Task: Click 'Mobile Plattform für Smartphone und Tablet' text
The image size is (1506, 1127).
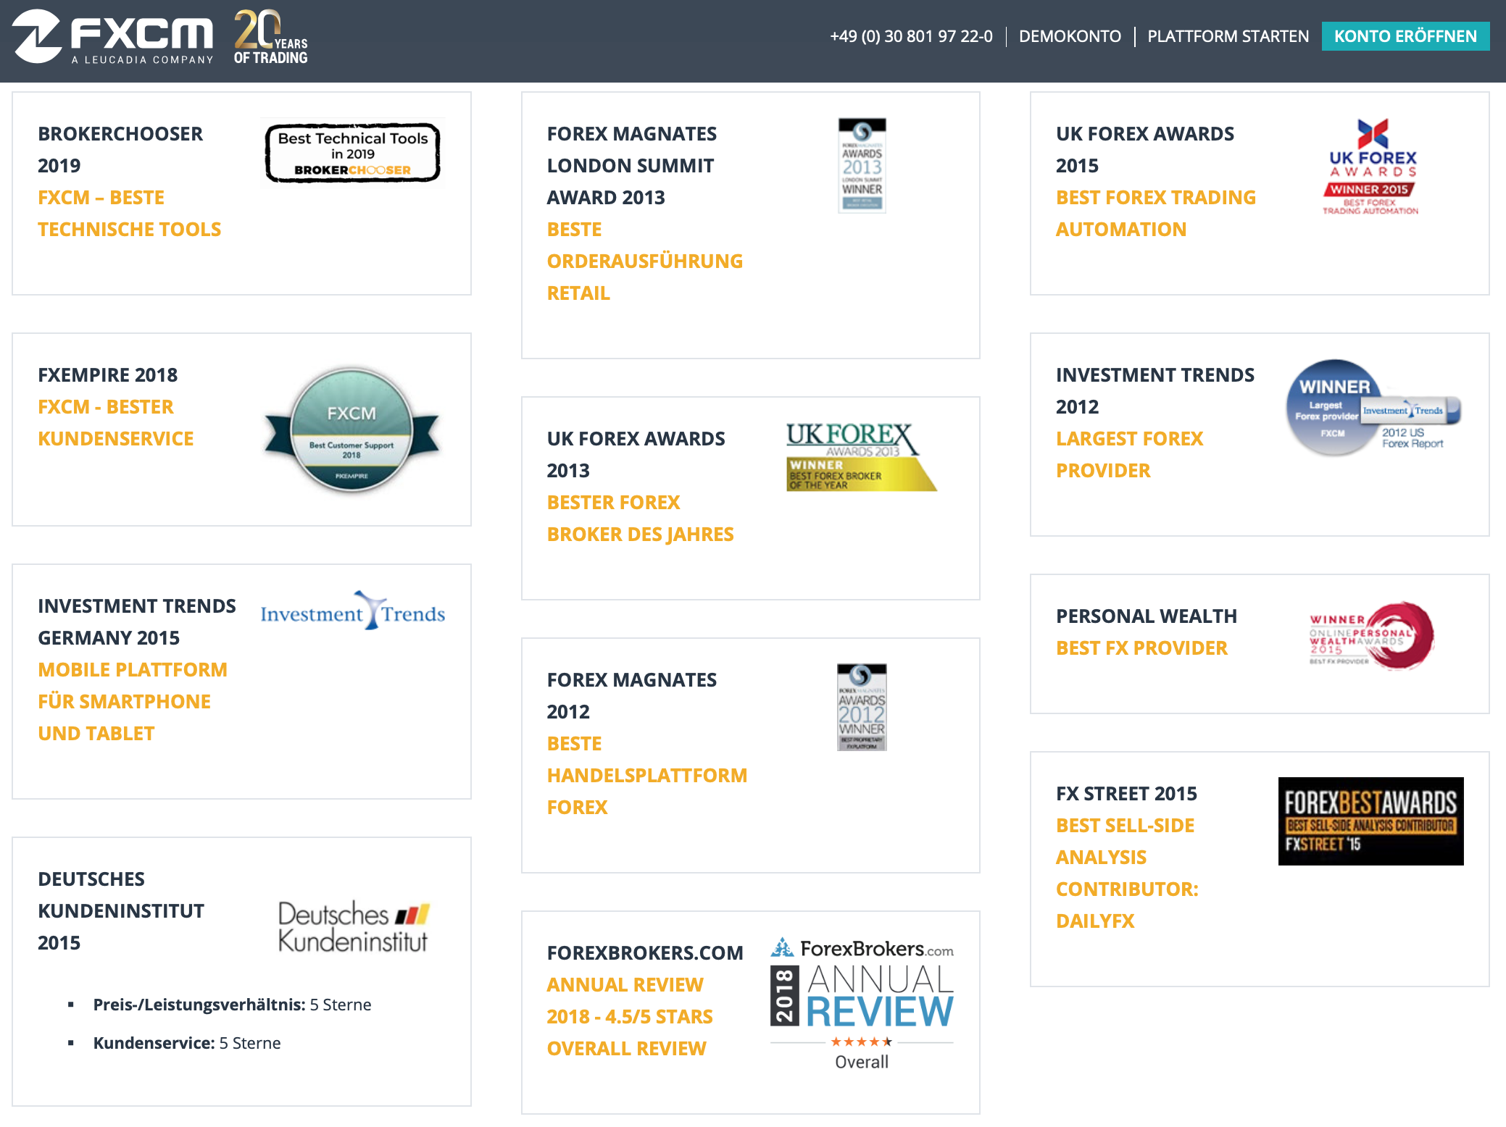Action: pos(133,702)
